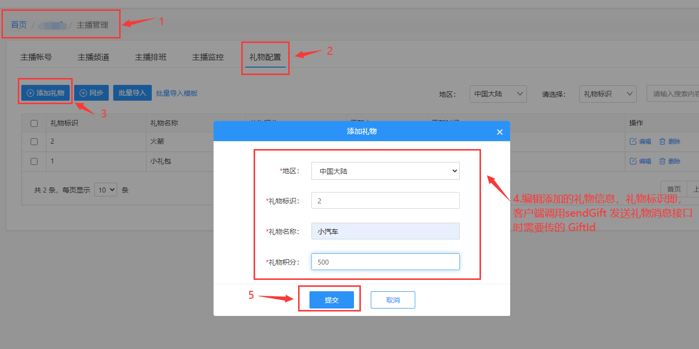The height and width of the screenshot is (349, 699).
Task: Close the 添加礼物 dialog via X icon
Action: (500, 132)
